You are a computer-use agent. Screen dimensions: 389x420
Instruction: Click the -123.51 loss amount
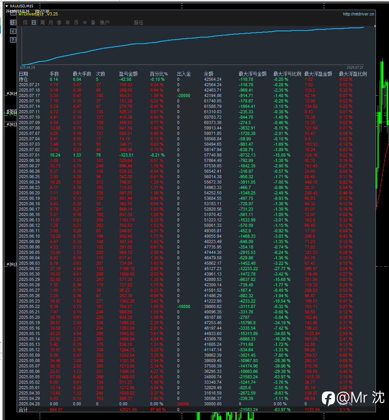coord(126,155)
